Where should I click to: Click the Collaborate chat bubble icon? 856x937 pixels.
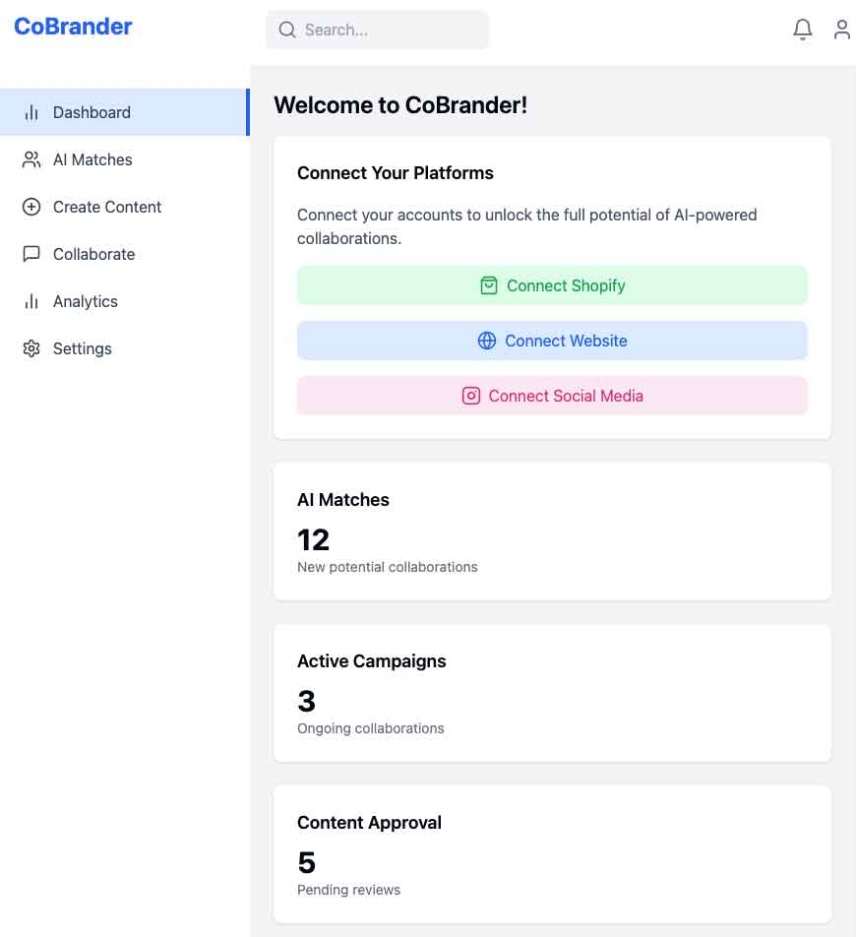[31, 254]
